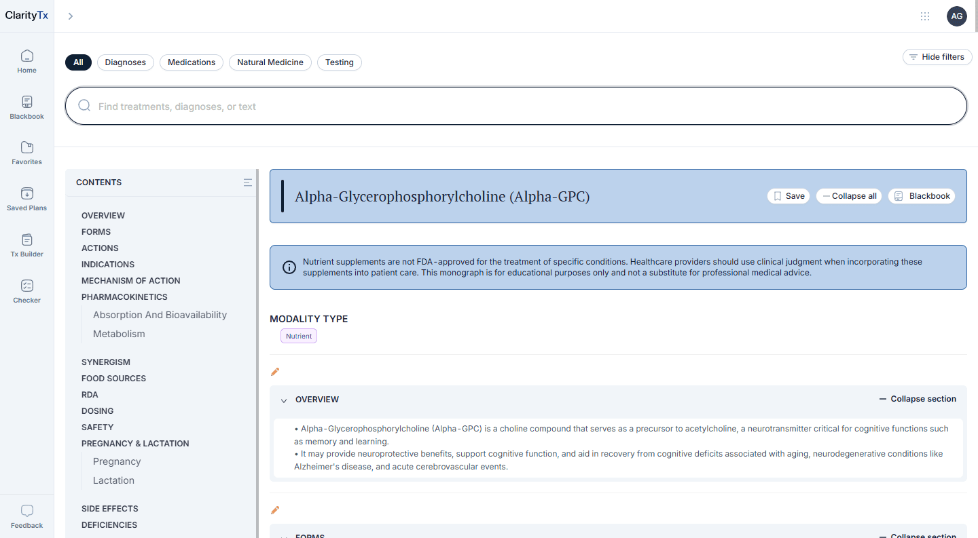Screen dimensions: 978x538
Task: Launch Tx Builder from sidebar
Action: click(26, 245)
